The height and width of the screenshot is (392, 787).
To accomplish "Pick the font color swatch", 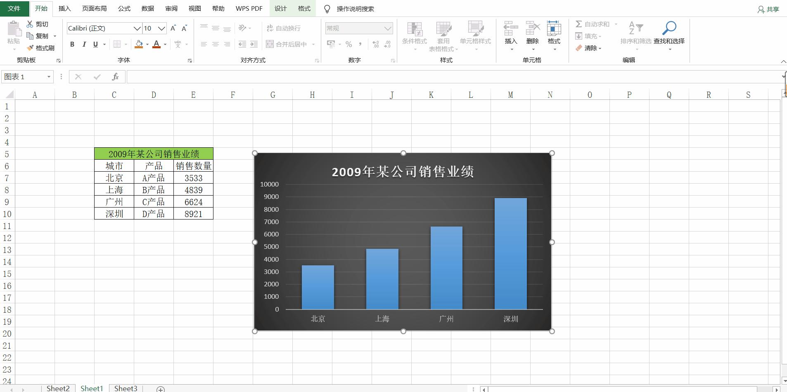I will coord(156,44).
